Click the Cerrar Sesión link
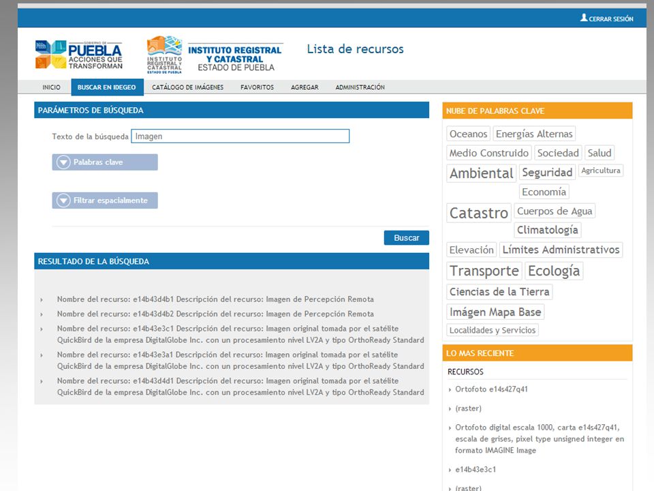 [611, 19]
